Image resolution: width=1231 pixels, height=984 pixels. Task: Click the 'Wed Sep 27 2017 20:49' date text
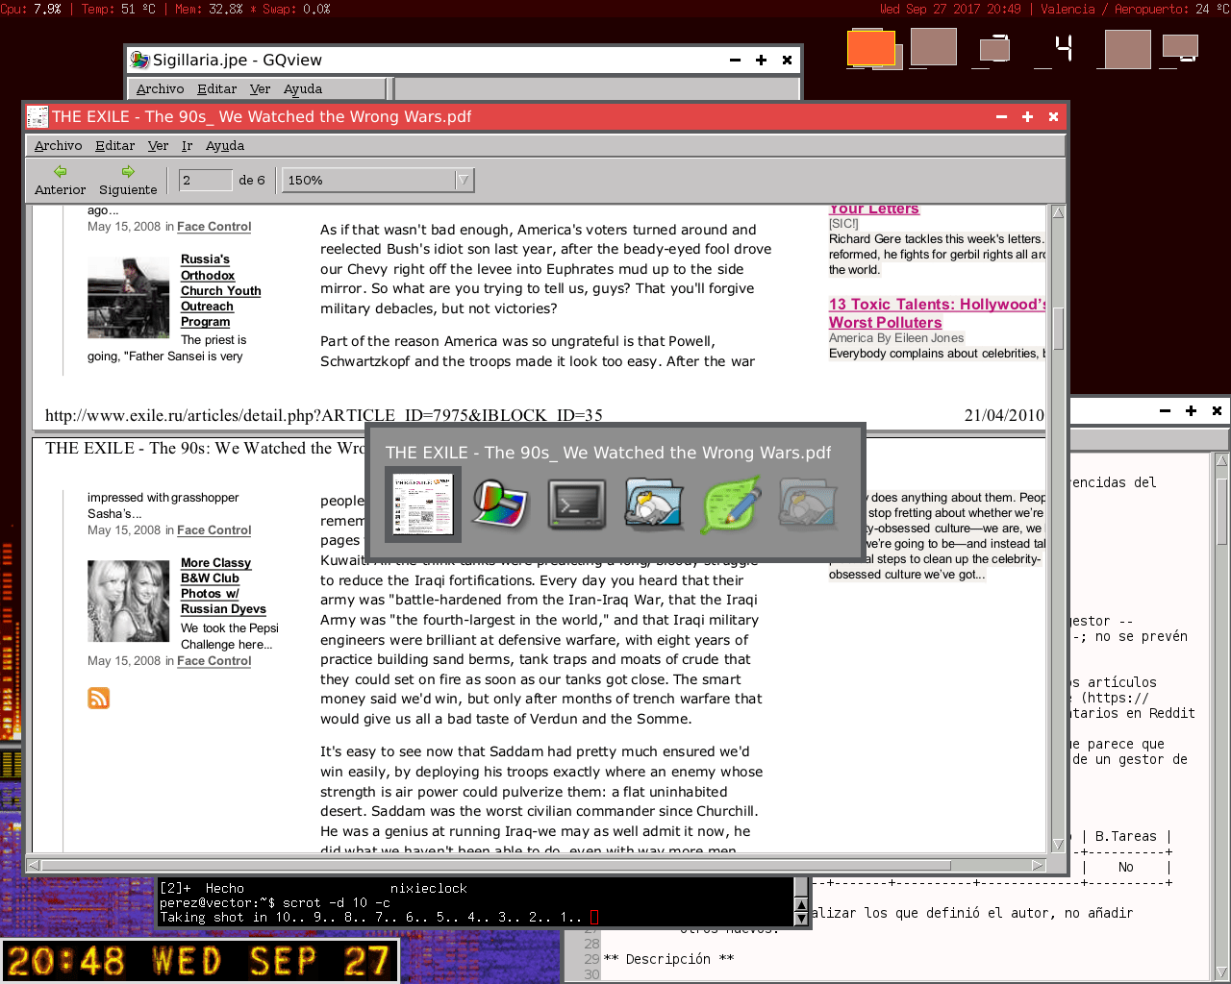950,9
